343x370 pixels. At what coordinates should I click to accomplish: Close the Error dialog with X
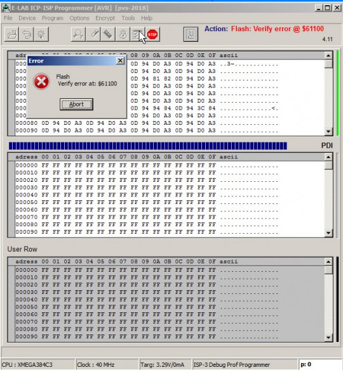click(120, 61)
